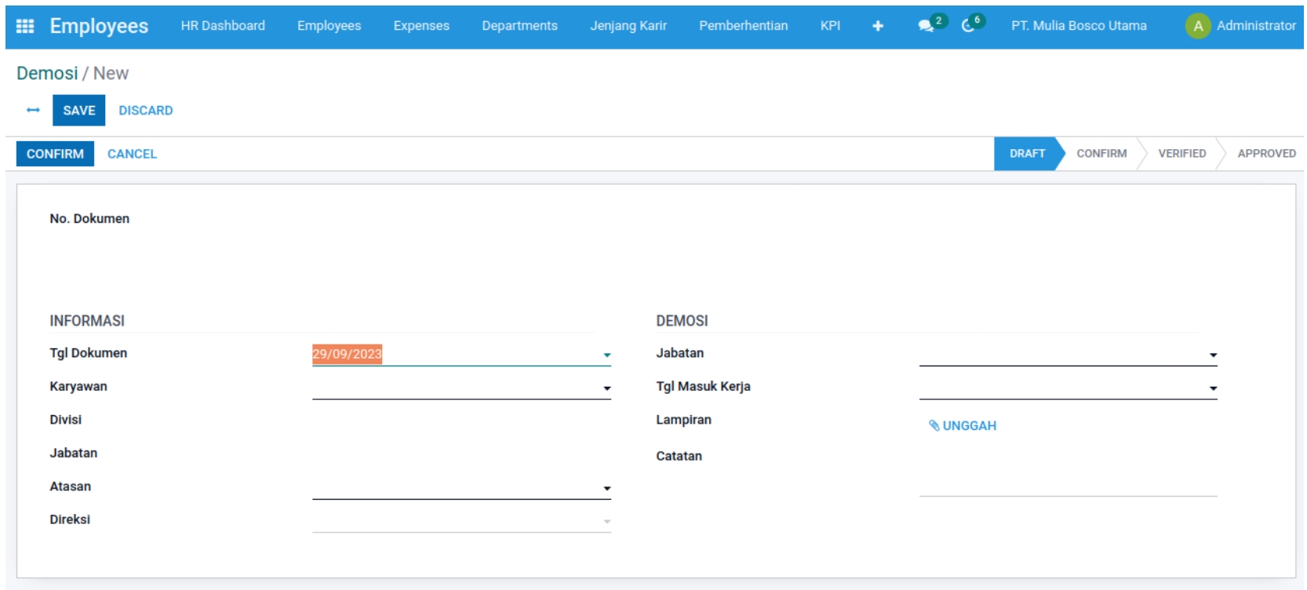Click the Administrator avatar icon
Viewport: 1307px width, 590px height.
click(1197, 26)
